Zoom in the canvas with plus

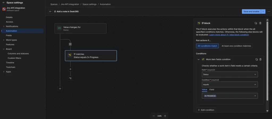[165, 116]
